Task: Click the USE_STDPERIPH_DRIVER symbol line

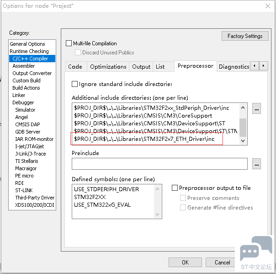Action: point(106,189)
